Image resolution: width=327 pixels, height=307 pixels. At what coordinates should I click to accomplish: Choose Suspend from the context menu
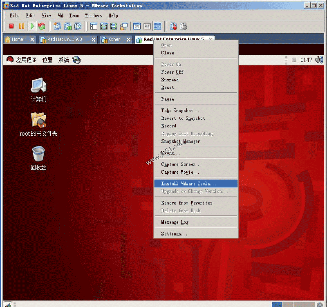[196, 80]
